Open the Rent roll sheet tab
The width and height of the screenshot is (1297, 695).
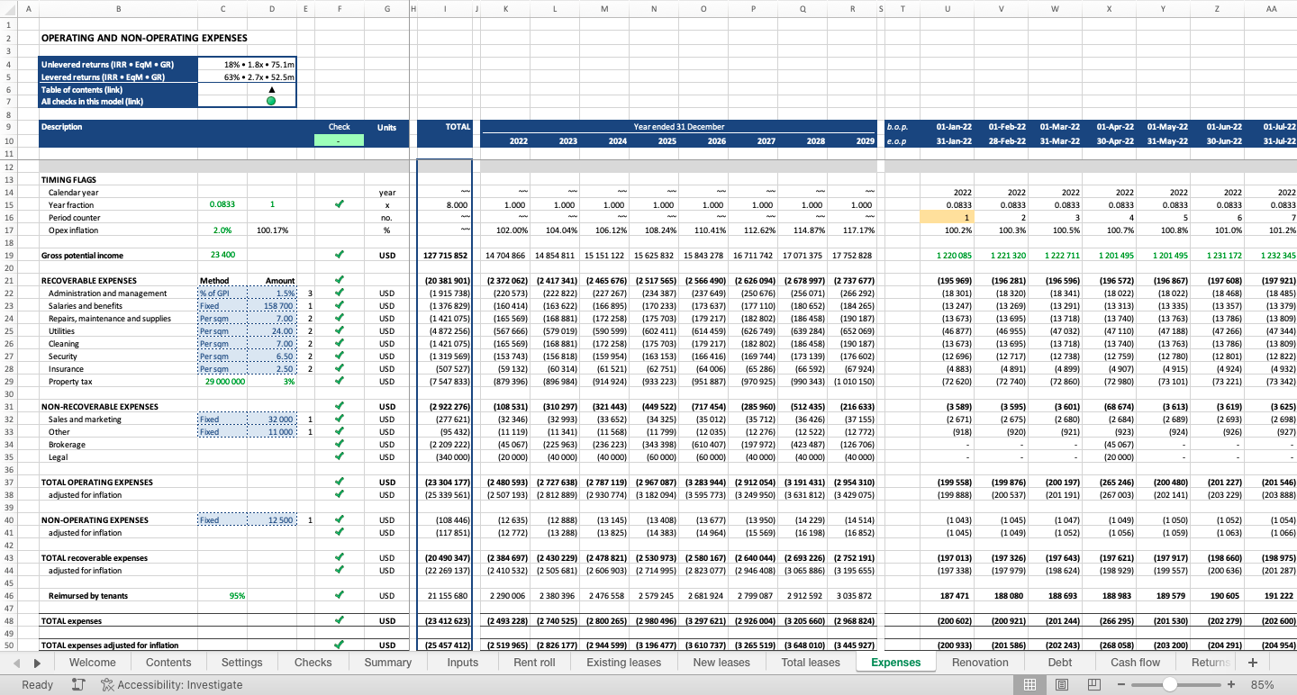tap(534, 662)
